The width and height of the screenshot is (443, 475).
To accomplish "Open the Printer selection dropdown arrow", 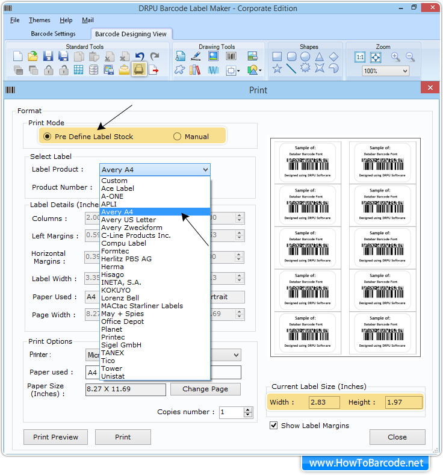I will pos(236,355).
